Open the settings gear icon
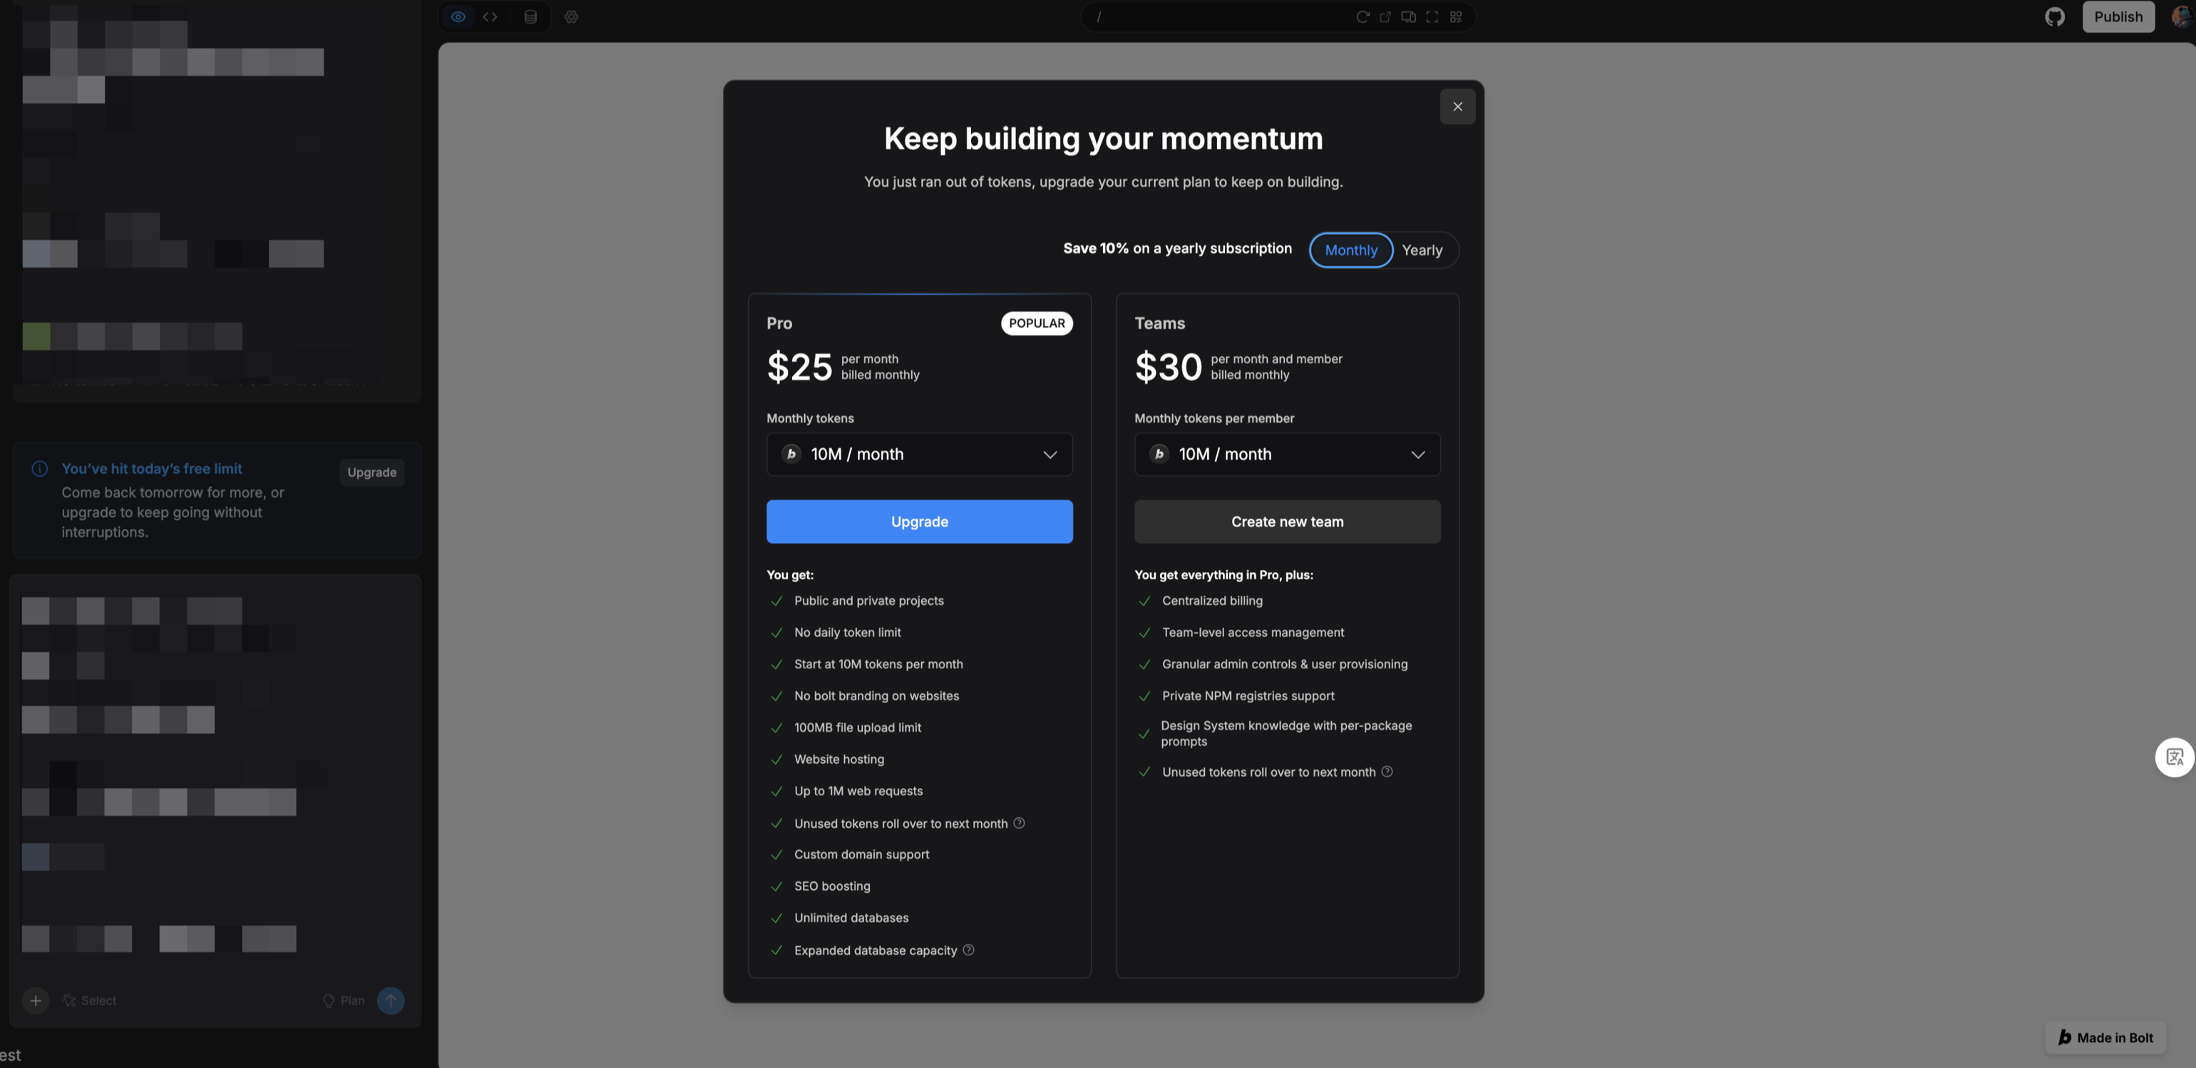The image size is (2196, 1068). coord(571,17)
